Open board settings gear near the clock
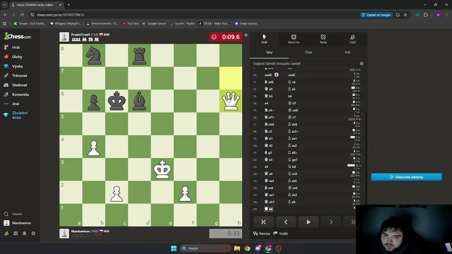The width and height of the screenshot is (452, 254). coord(246,35)
